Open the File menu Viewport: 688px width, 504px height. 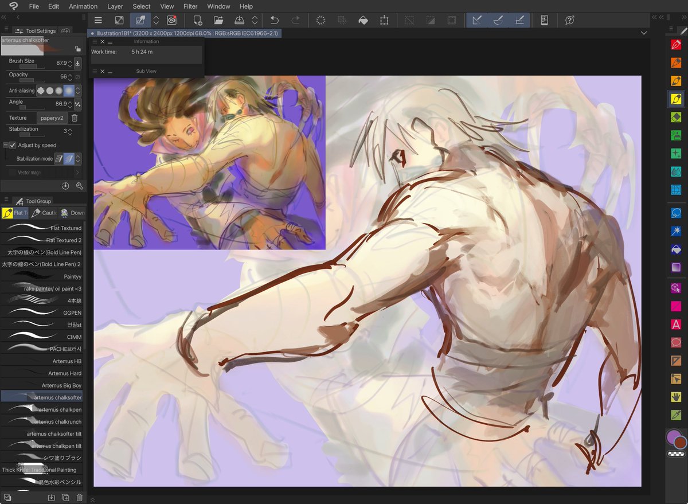click(34, 6)
